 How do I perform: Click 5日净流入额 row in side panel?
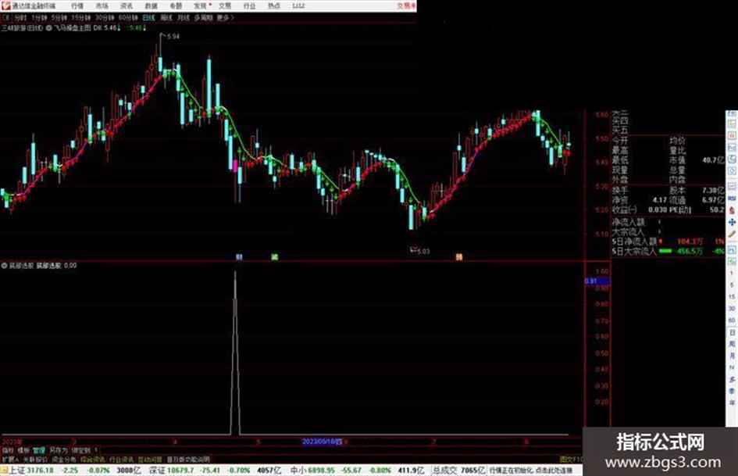pos(668,242)
